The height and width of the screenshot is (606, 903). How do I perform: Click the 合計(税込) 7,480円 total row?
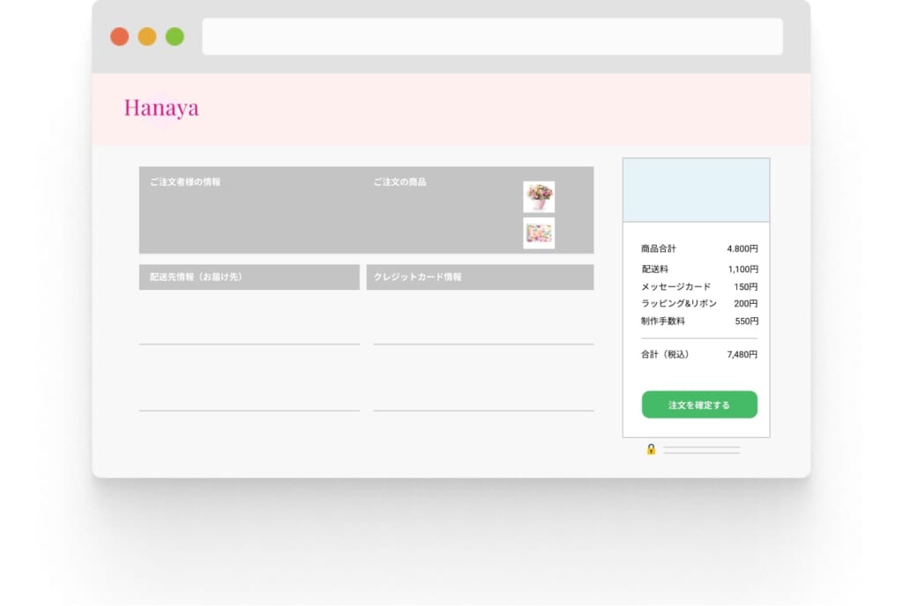pyautogui.click(x=698, y=354)
